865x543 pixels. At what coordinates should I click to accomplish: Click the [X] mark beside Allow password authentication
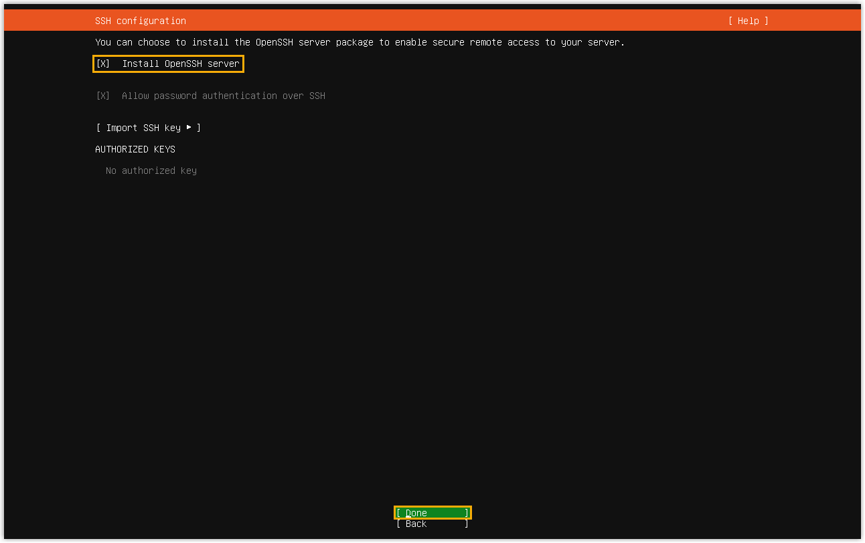(102, 96)
